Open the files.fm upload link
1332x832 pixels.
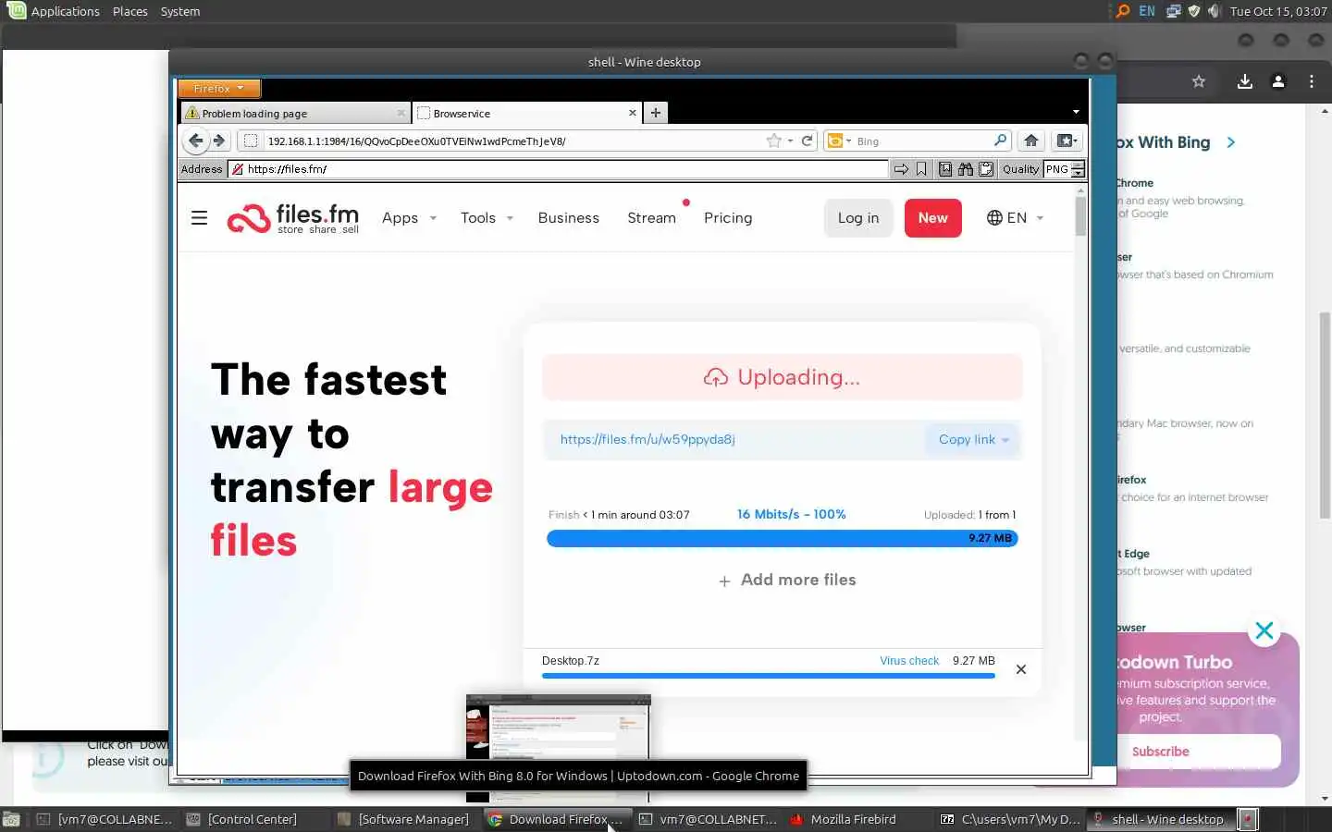[x=647, y=440]
